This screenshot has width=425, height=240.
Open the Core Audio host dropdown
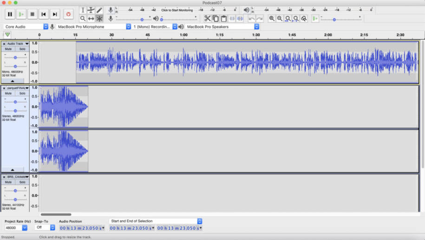point(26,27)
